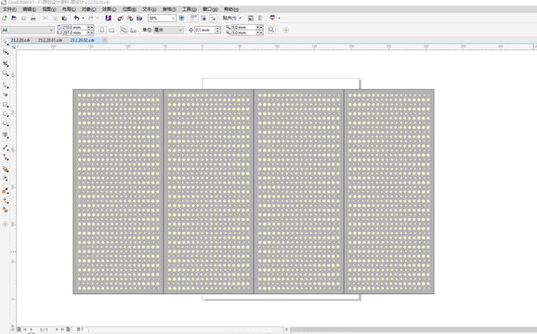Select the Zoom tool in the toolbox
Screen dimensions: 537x334
click(x=6, y=73)
